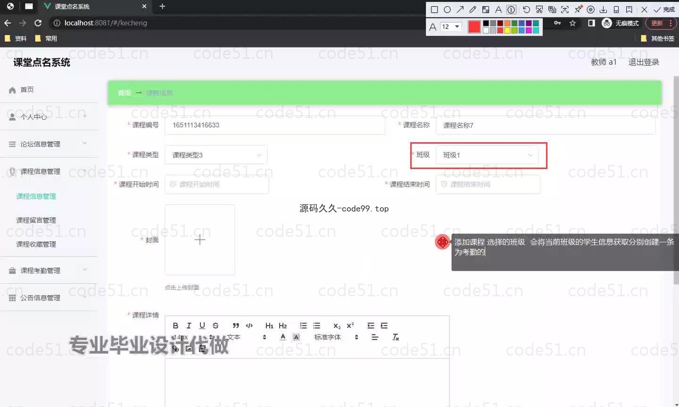Insert ordered list in editor
This screenshot has height=407, width=679.
(303, 326)
